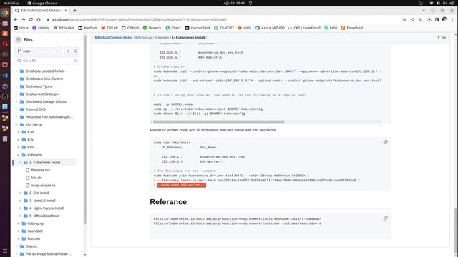Select 5- Official Dashboard folder
Image resolution: width=458 pixels, height=257 pixels.
[44, 216]
